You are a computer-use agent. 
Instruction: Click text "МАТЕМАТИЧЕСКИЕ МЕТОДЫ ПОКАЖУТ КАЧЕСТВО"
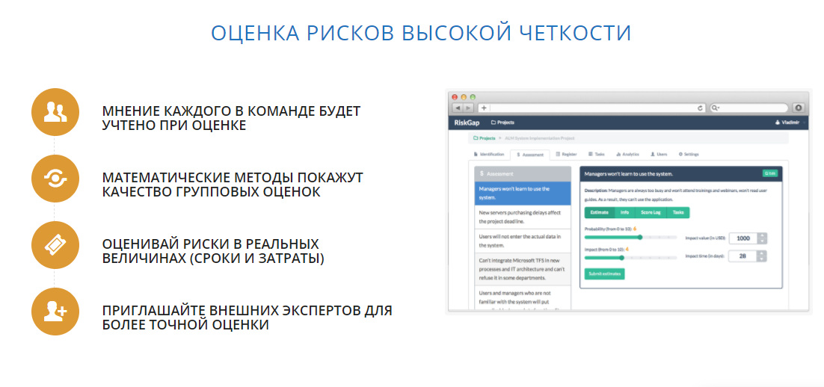(x=233, y=185)
